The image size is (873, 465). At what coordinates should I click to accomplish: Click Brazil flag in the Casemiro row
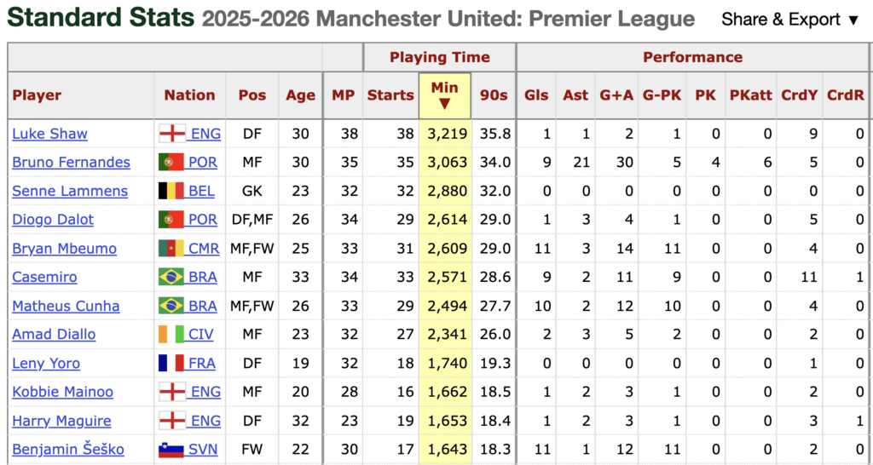pos(172,277)
